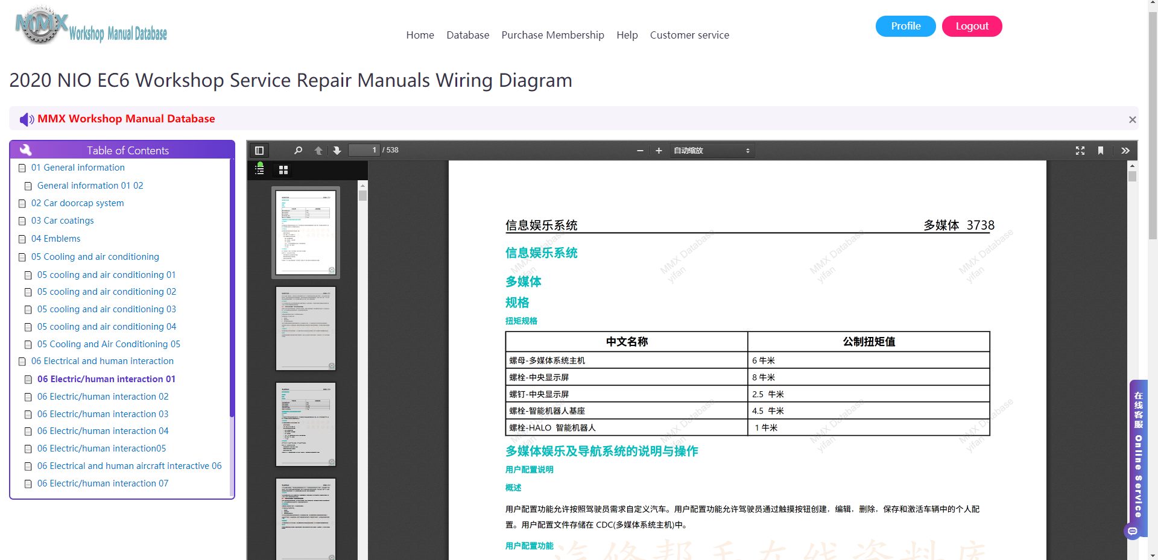
Task: Open 06 Electrical and human aircraft interactive 06
Action: pyautogui.click(x=129, y=466)
